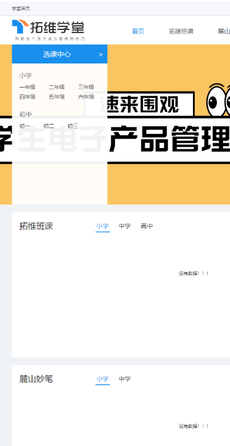This screenshot has width=230, height=446.
Task: Select 三年级 under 小学
Action: tap(86, 87)
